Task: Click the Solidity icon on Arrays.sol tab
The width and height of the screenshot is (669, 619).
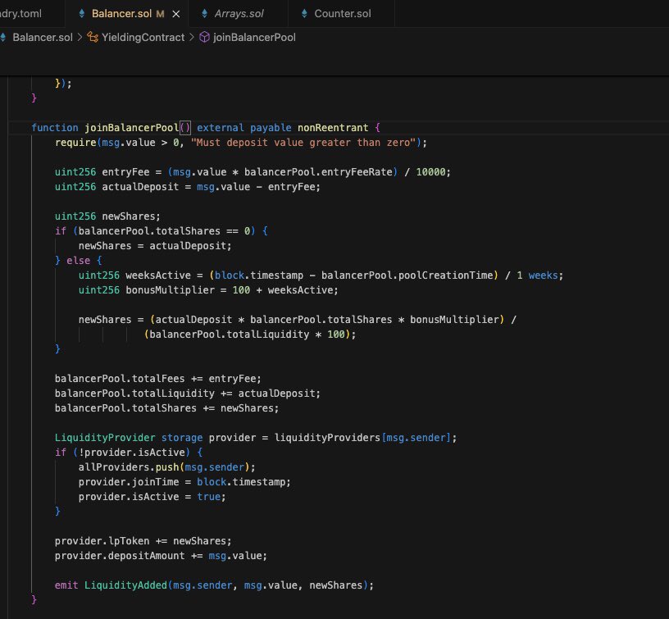Action: tap(204, 14)
